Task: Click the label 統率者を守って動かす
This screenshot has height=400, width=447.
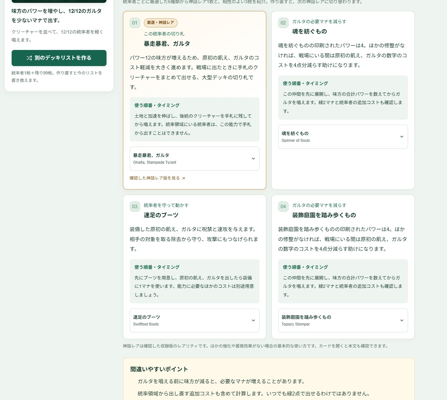Action: [166, 205]
